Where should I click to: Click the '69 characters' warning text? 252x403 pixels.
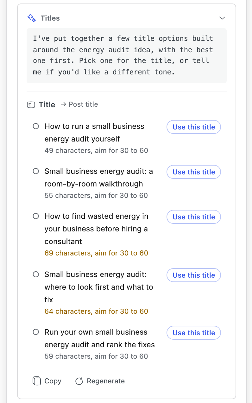tap(96, 253)
